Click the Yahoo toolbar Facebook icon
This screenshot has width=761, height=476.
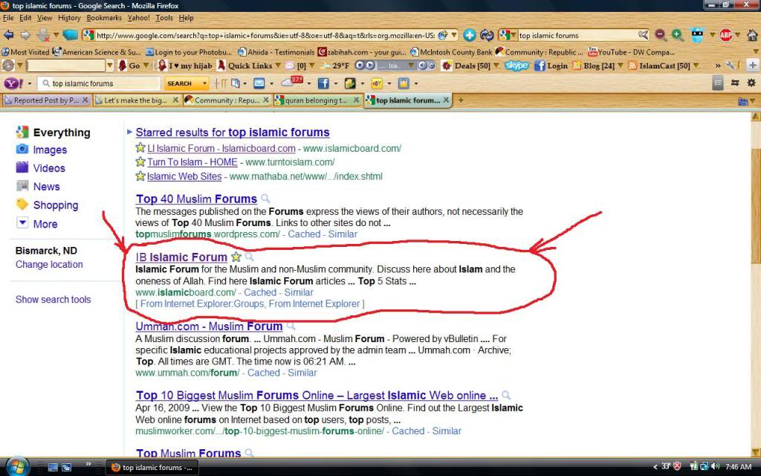[x=323, y=83]
